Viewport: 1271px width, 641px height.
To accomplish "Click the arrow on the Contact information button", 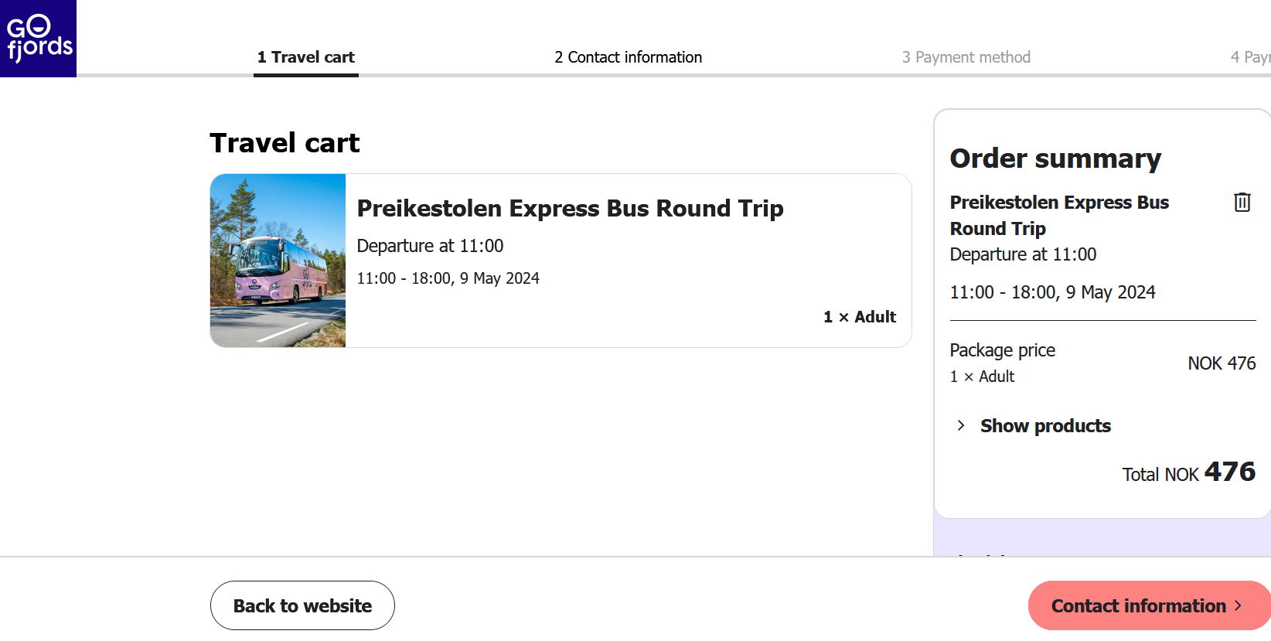I will pyautogui.click(x=1239, y=605).
